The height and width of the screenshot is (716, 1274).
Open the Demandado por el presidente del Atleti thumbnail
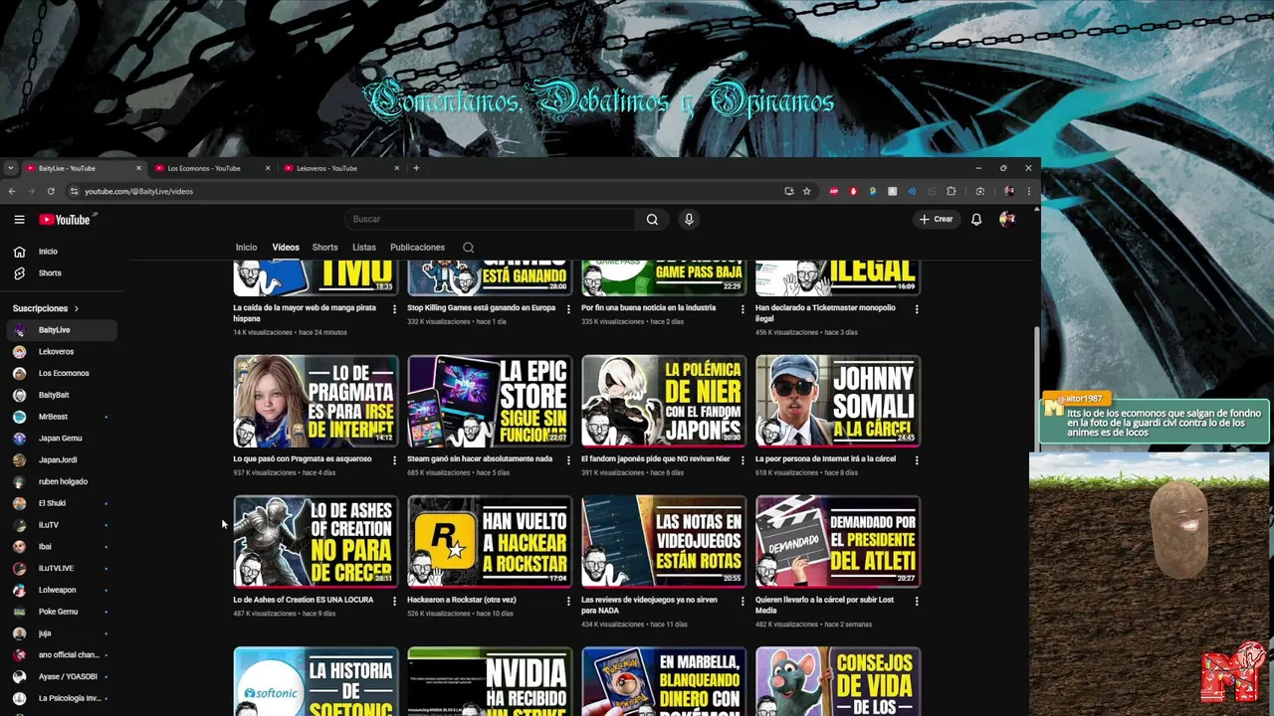click(838, 542)
